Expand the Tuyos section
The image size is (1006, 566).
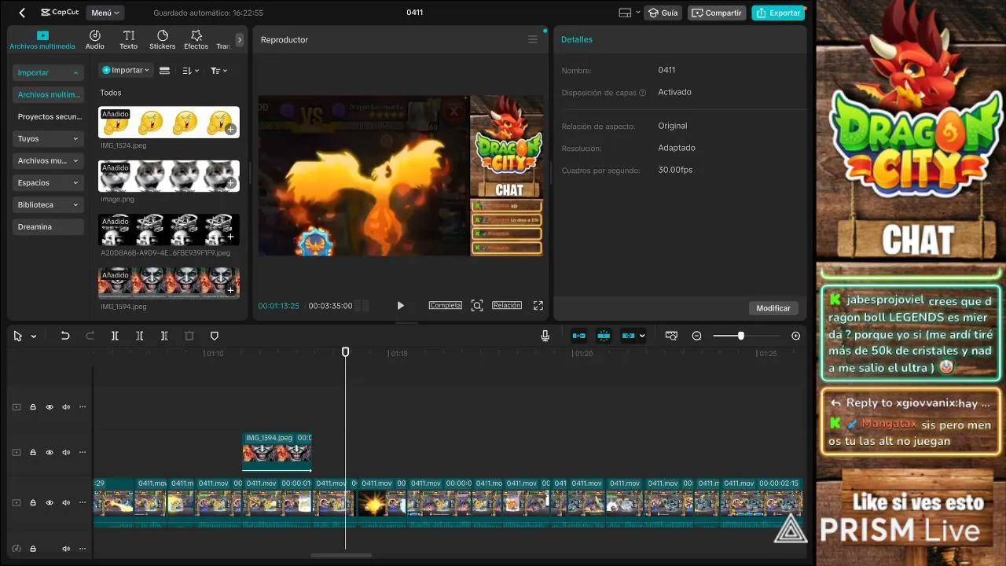[x=48, y=138]
